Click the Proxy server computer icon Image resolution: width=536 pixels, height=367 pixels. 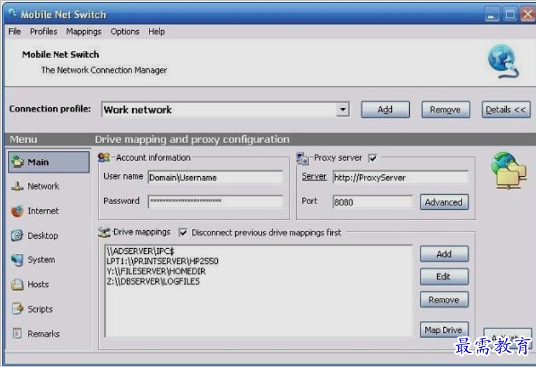302,159
